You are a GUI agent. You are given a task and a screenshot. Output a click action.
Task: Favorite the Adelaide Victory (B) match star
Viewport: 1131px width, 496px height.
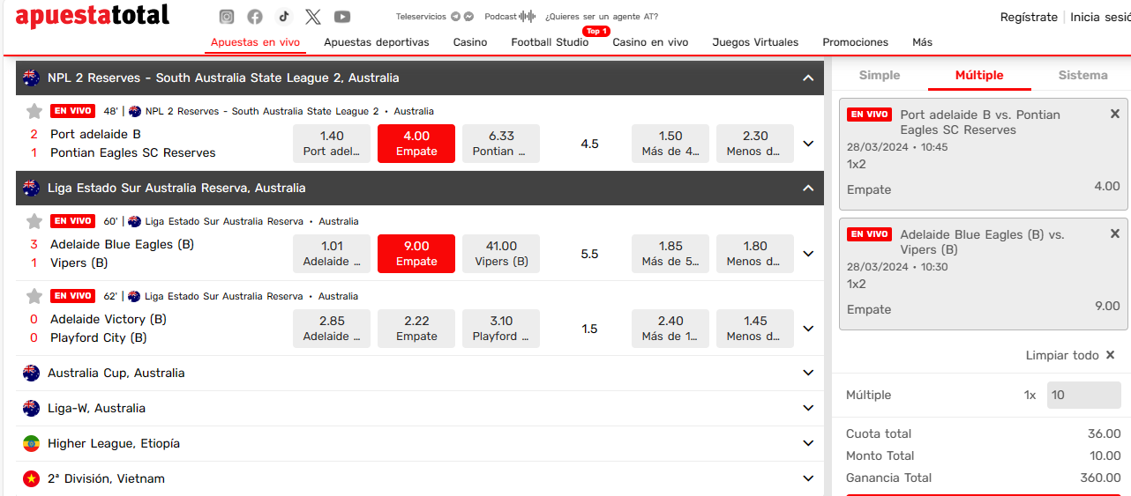click(x=34, y=296)
